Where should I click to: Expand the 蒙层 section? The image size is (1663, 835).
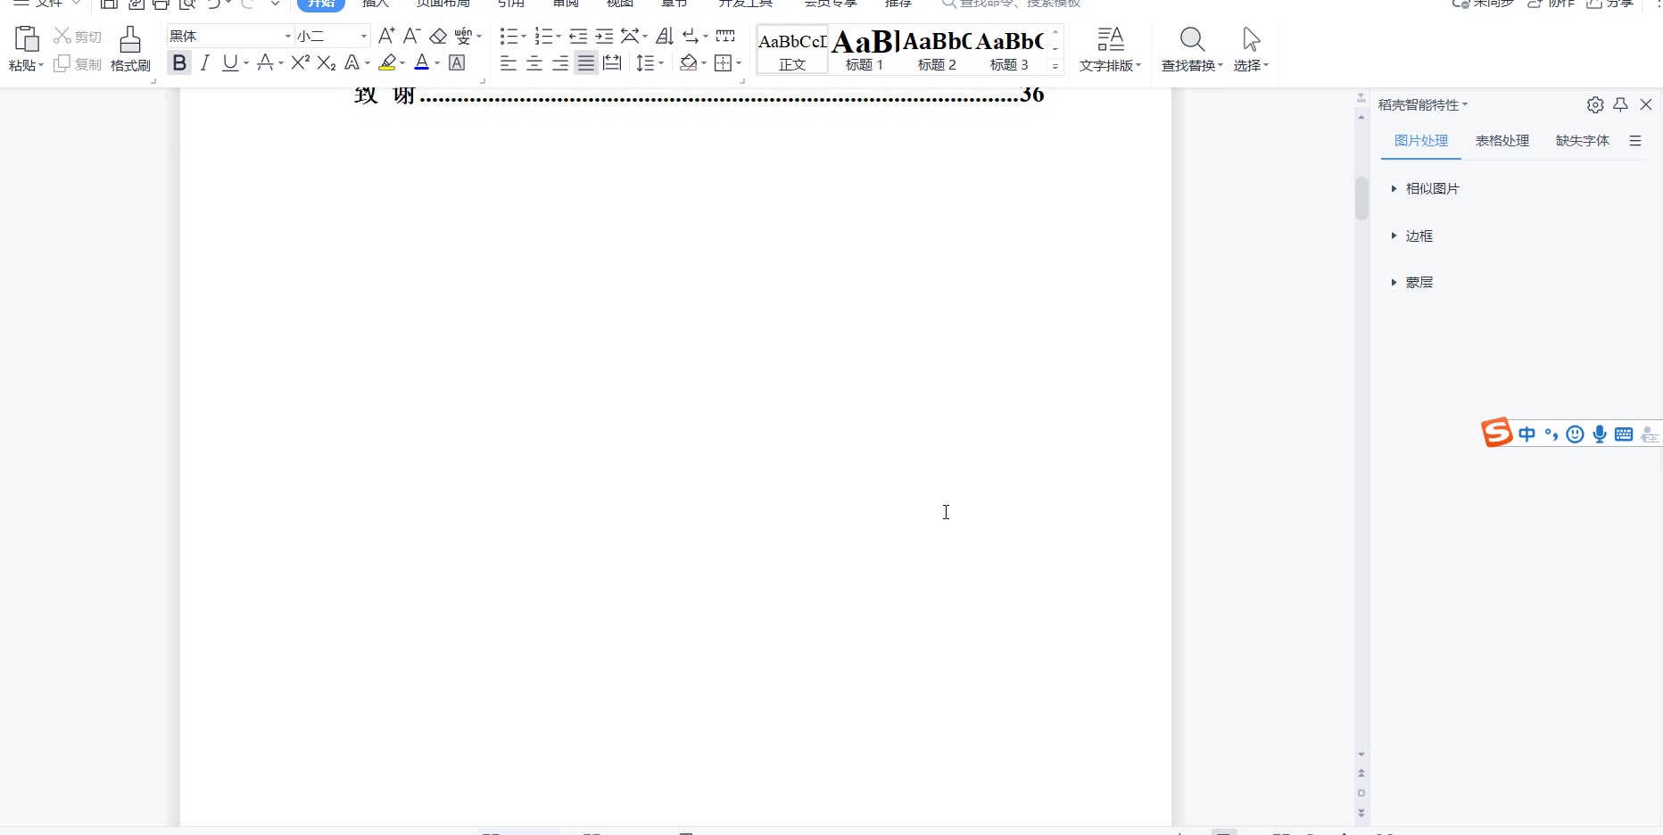1419,282
